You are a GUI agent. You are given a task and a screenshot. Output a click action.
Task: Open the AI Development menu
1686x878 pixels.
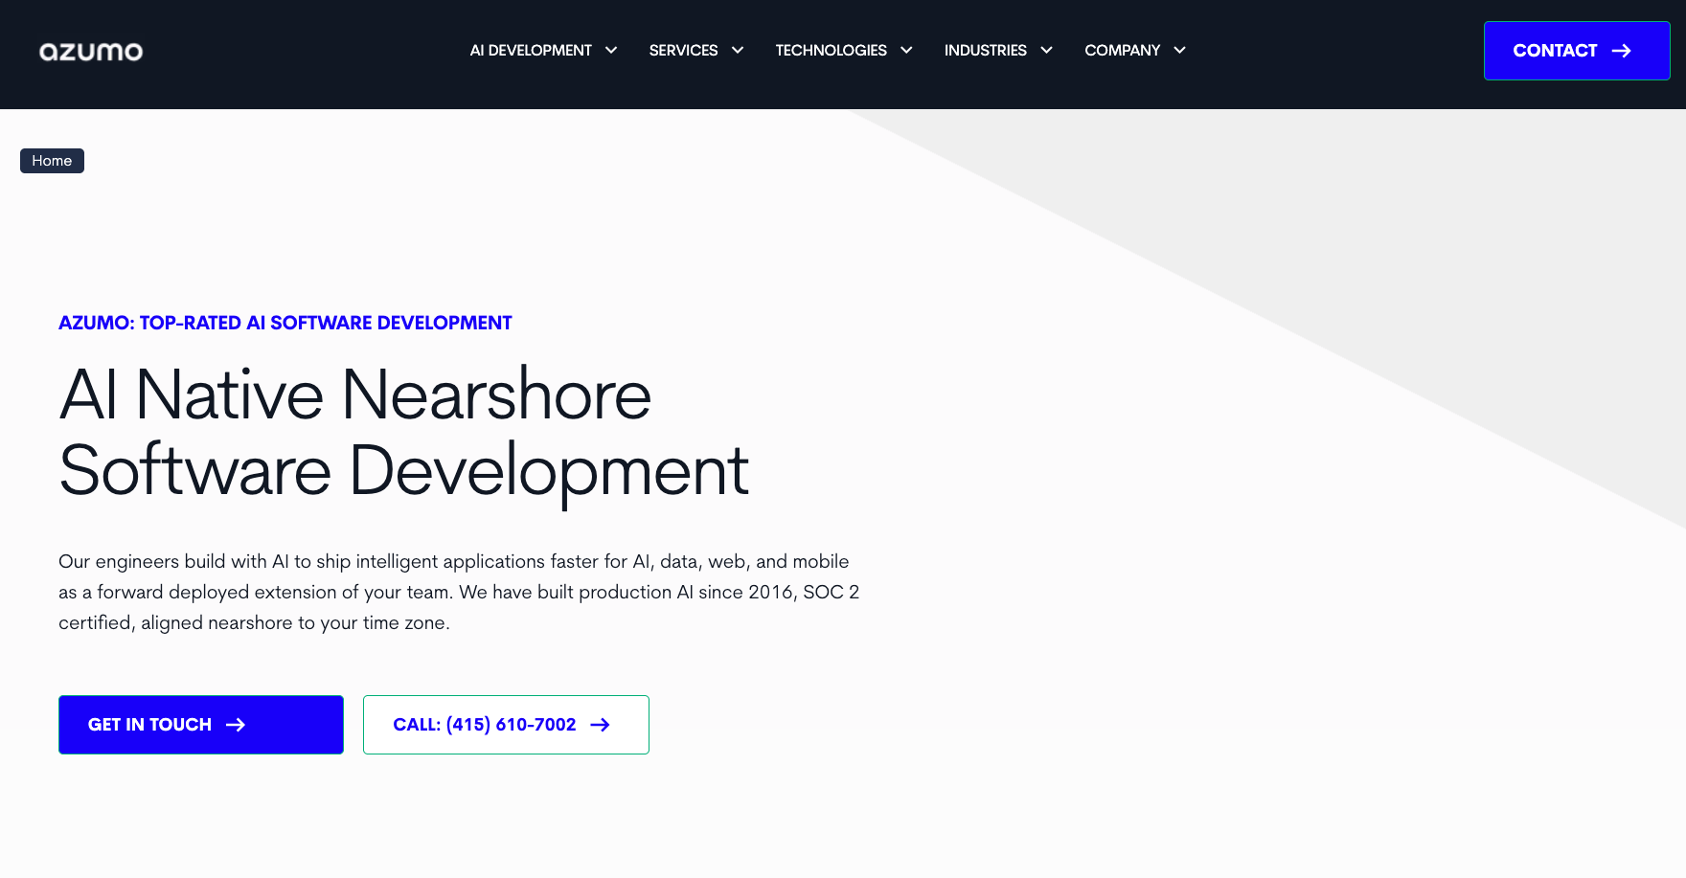531,51
